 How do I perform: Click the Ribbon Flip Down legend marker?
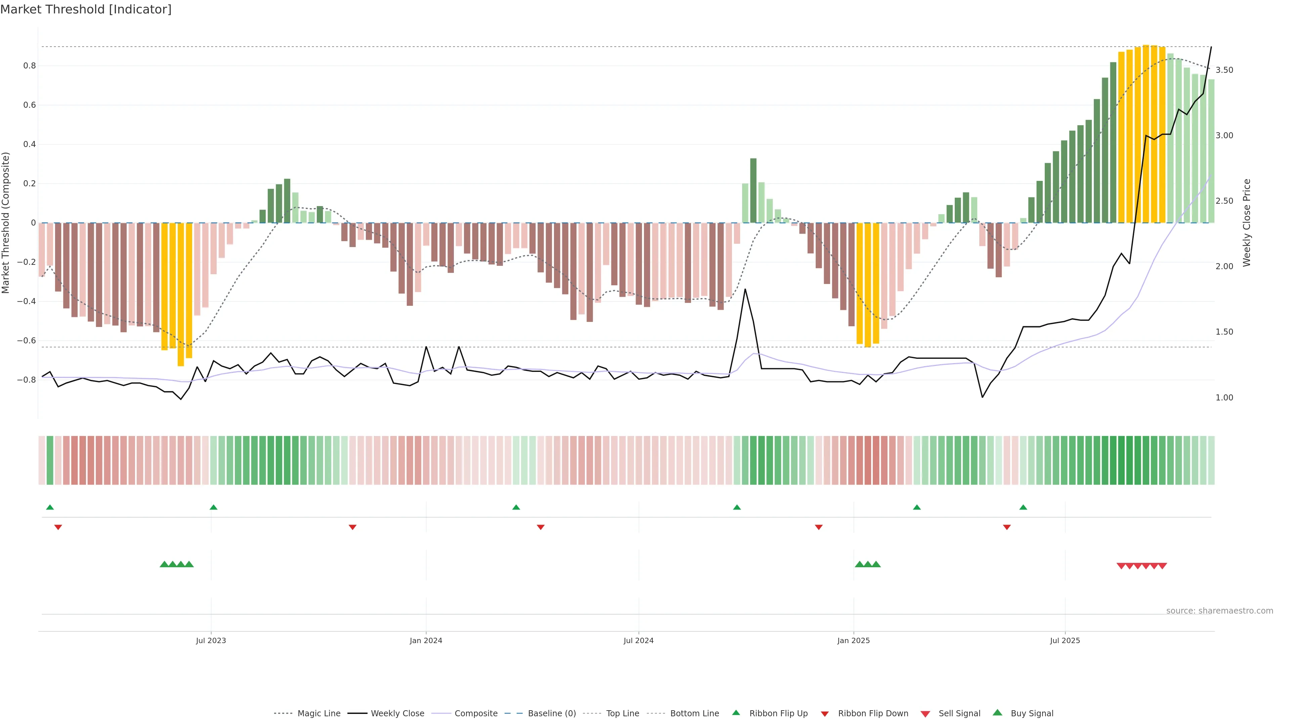click(825, 714)
